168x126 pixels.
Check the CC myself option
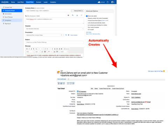(x=87, y=30)
